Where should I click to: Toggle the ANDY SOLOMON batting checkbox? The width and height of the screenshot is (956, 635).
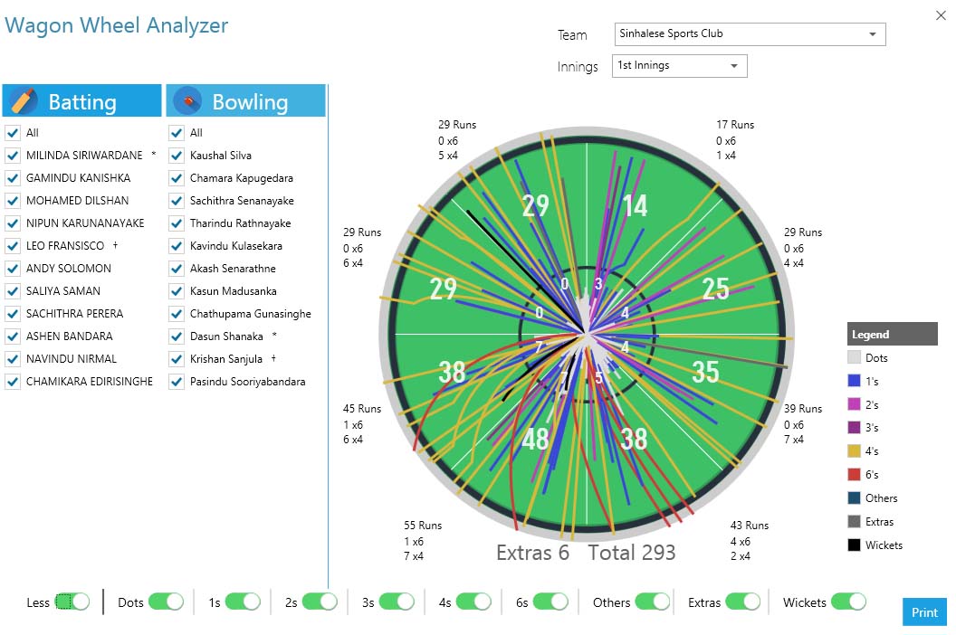point(13,269)
